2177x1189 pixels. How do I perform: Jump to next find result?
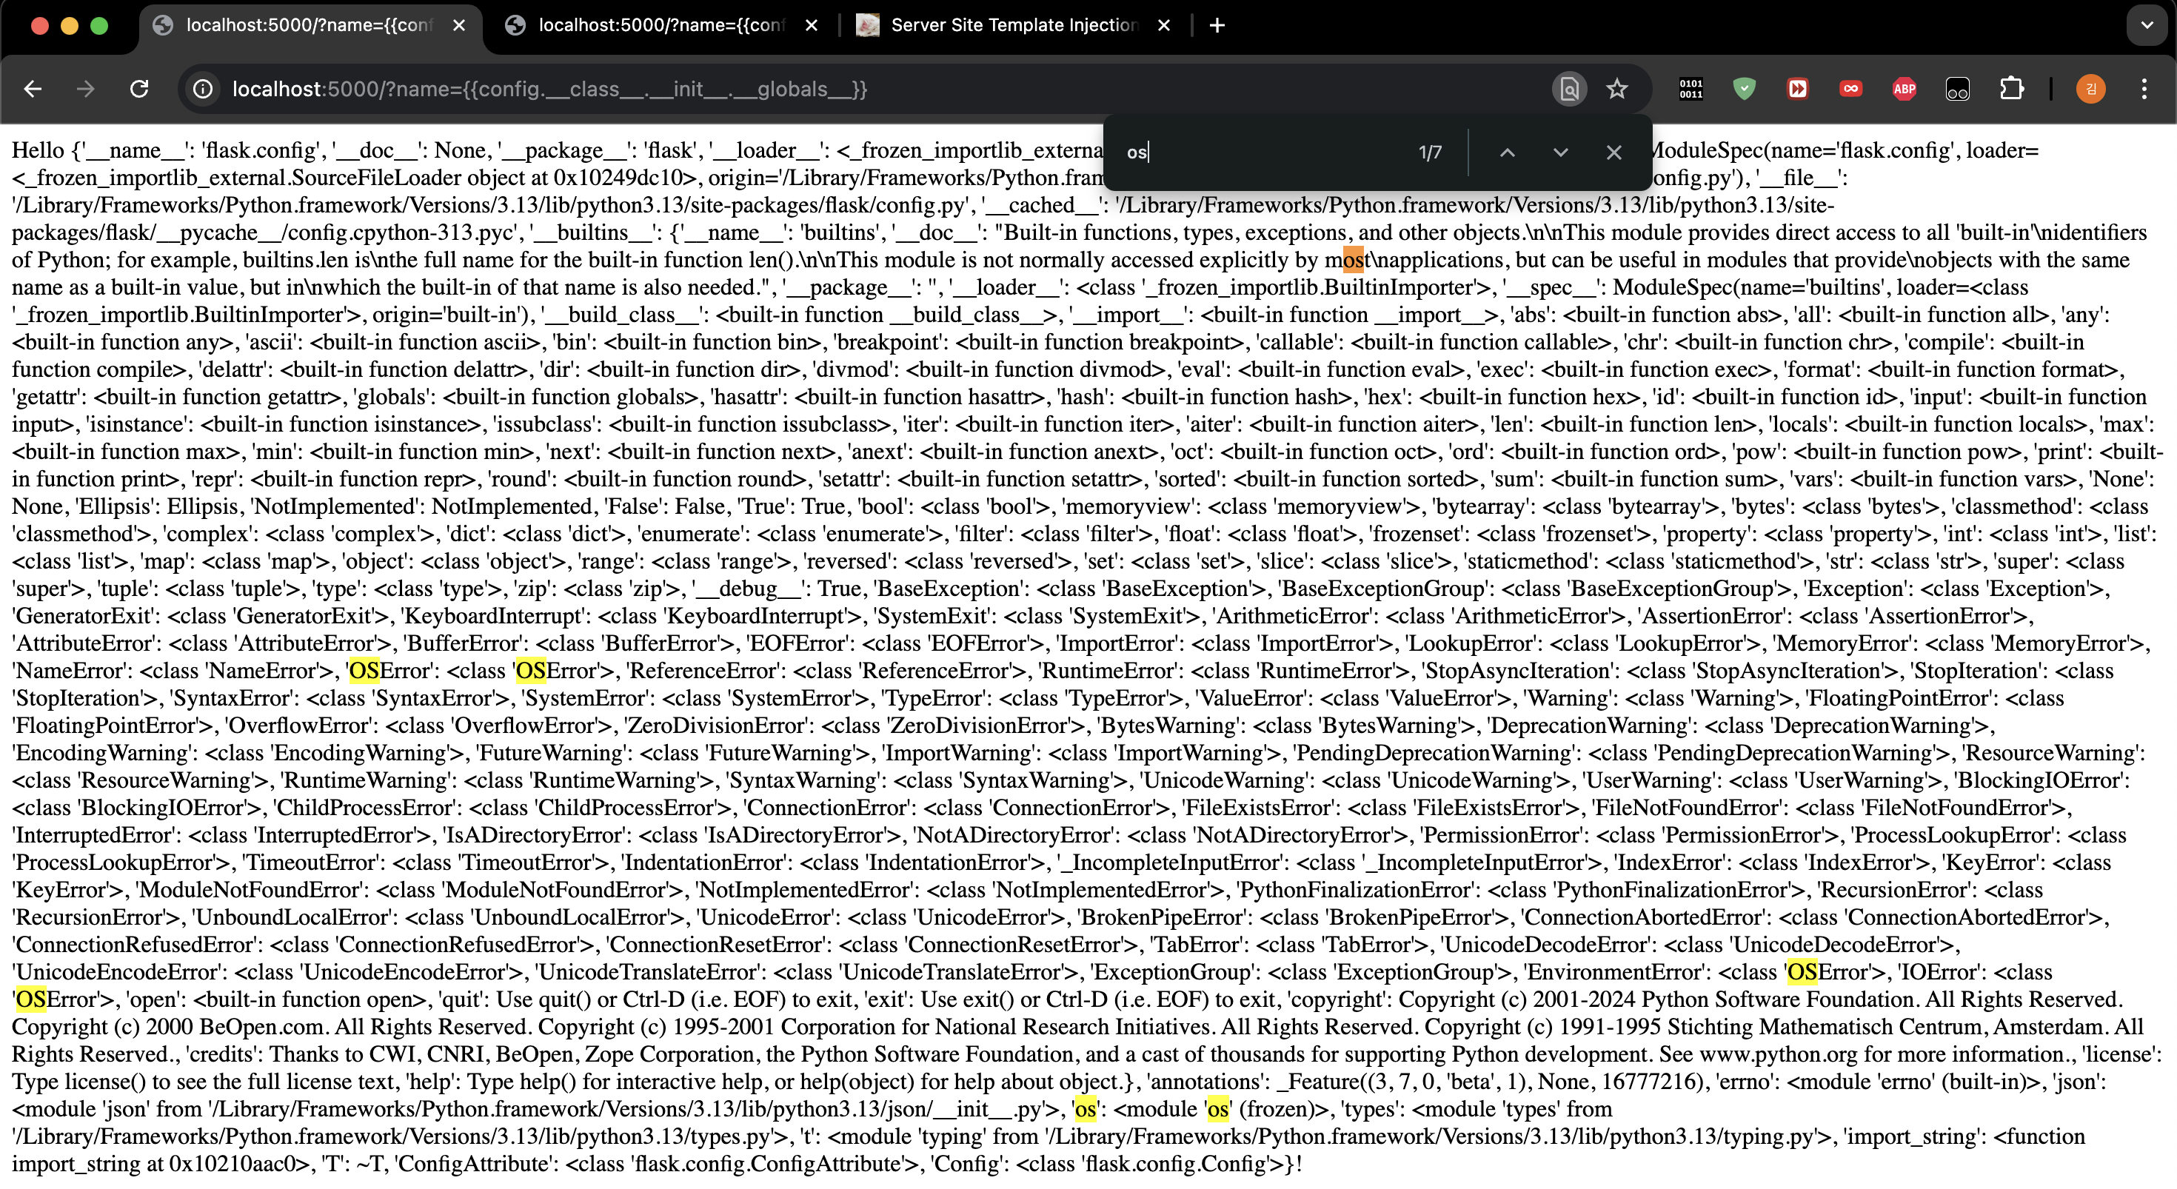[1560, 153]
